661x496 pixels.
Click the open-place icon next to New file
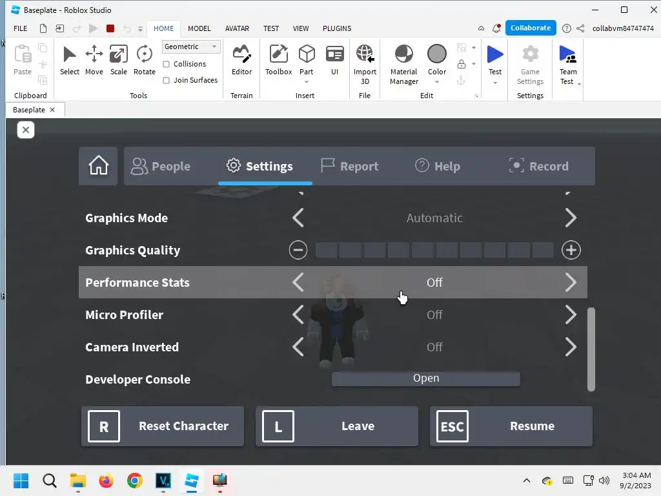60,28
